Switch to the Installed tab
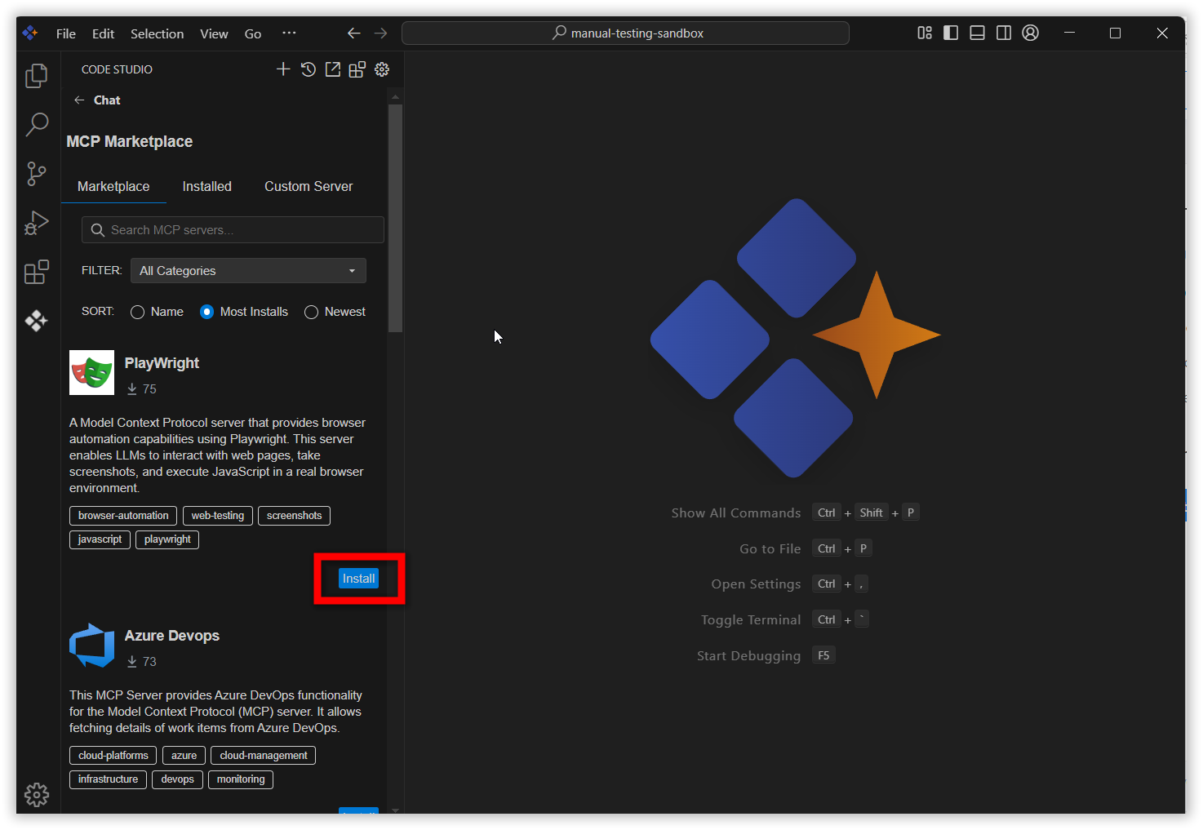 click(207, 186)
